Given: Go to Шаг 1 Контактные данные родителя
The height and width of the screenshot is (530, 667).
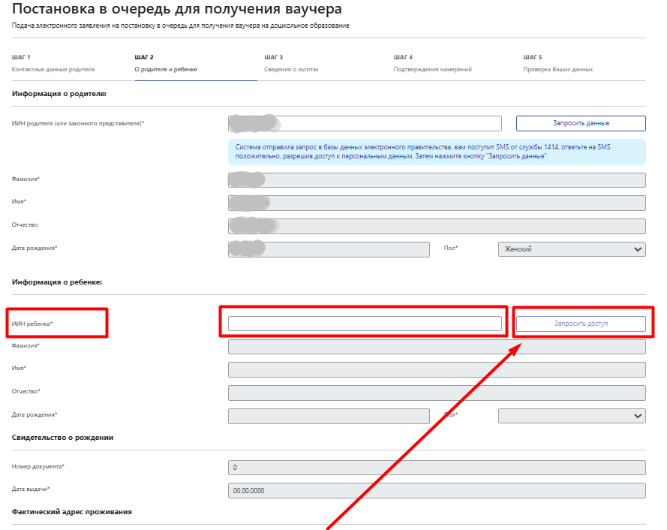Looking at the screenshot, I should (x=53, y=64).
